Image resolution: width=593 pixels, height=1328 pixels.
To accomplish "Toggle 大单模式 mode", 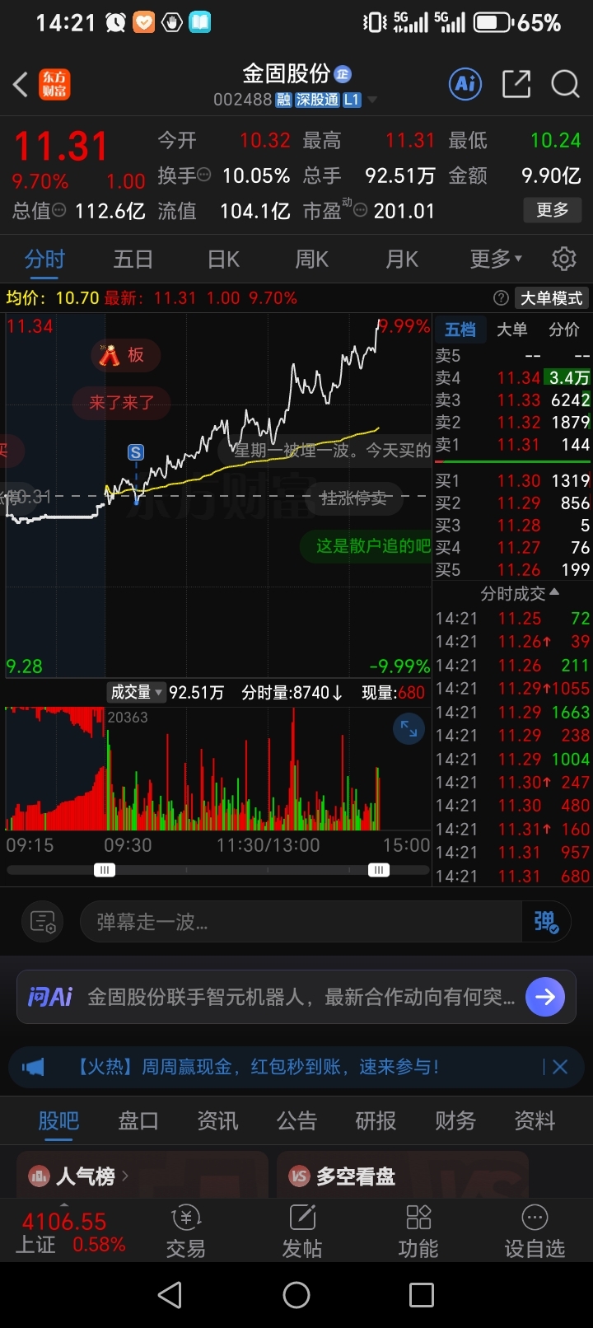I will point(551,298).
